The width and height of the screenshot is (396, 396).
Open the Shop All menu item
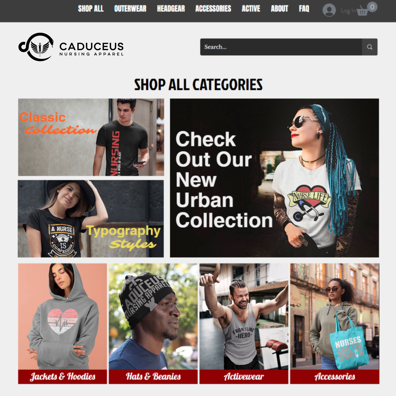(91, 9)
